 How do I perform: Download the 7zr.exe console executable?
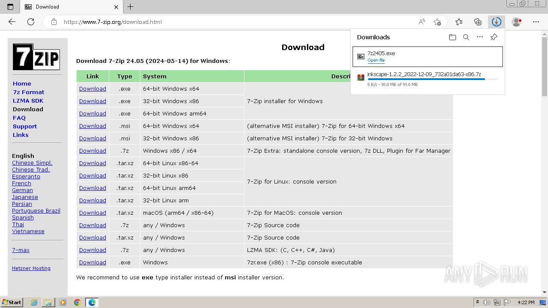coord(92,262)
